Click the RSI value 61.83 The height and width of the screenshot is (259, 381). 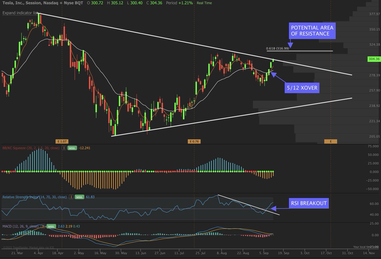tap(90, 197)
